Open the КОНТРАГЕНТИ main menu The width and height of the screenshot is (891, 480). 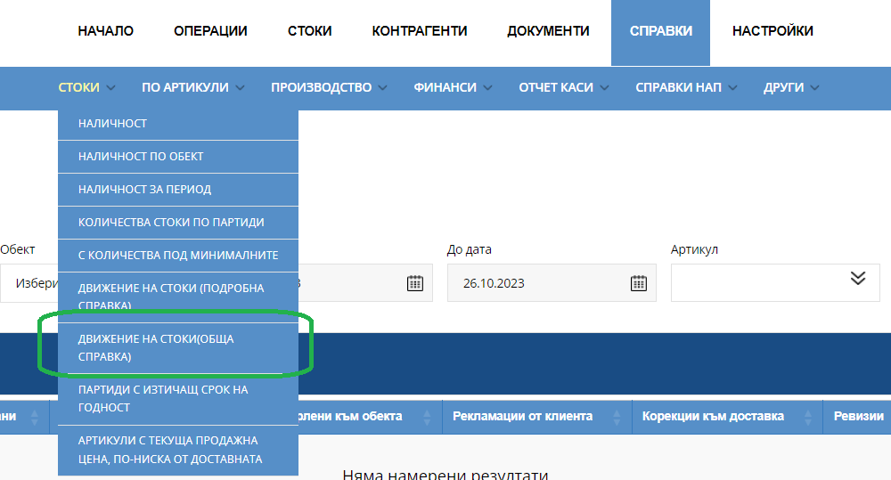[x=420, y=30]
